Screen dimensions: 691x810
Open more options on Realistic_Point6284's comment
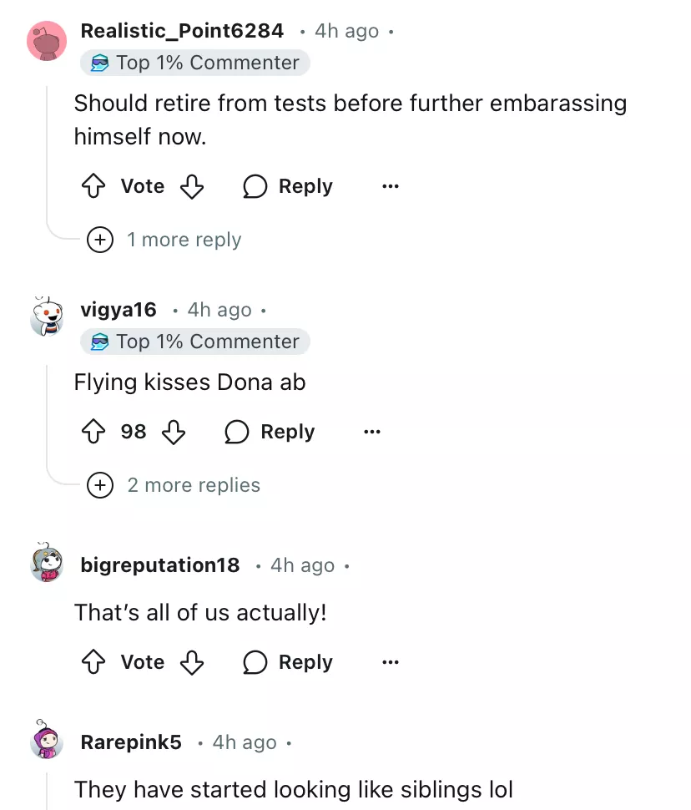(x=390, y=186)
